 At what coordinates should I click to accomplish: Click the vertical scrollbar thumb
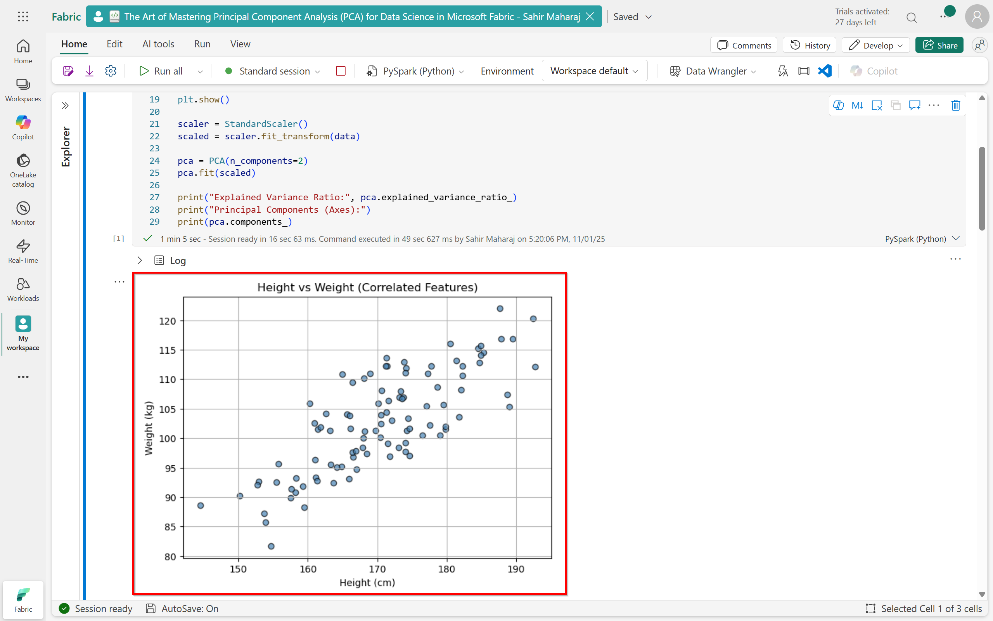(981, 188)
